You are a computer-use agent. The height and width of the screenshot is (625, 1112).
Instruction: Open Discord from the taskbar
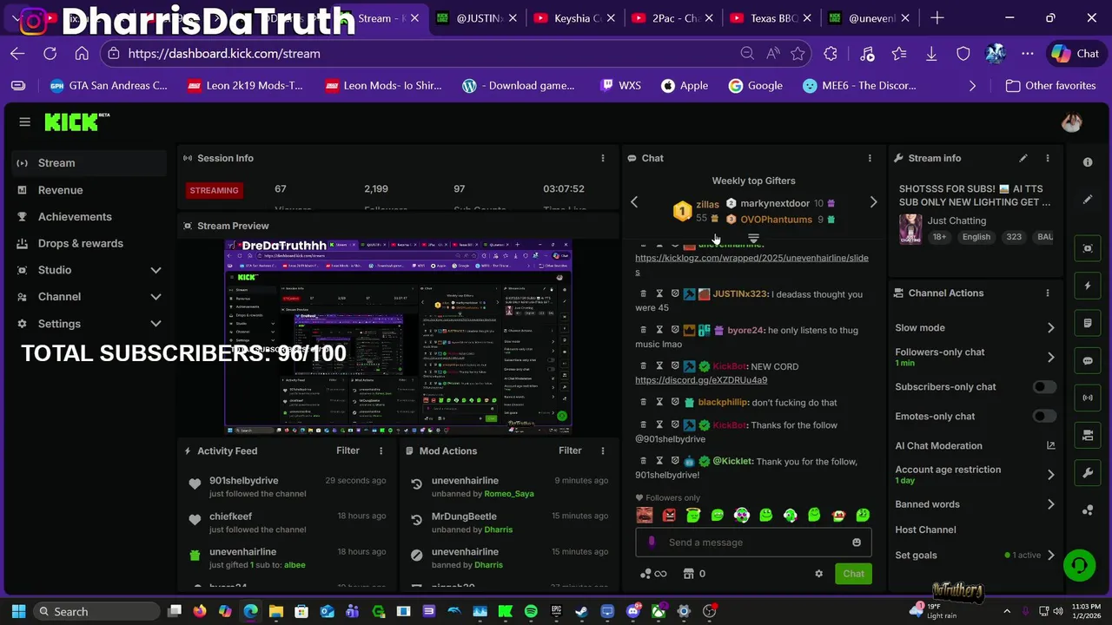pos(632,611)
